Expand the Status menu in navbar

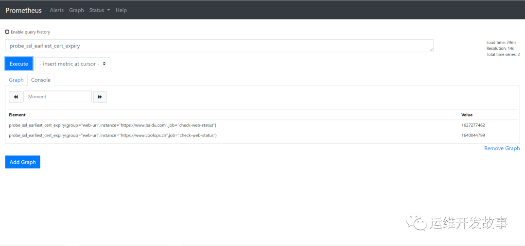100,10
